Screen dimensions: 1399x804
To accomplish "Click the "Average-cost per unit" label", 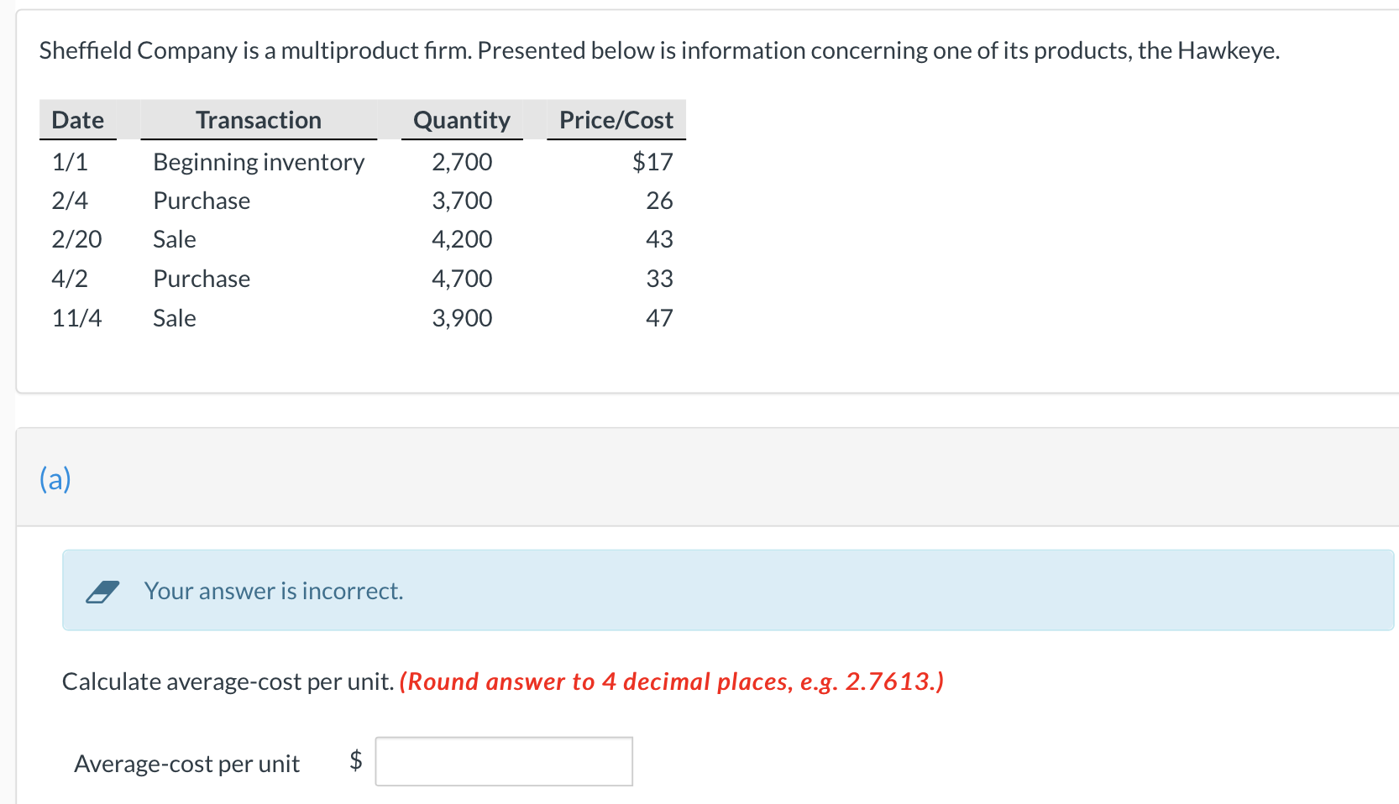I will click(186, 764).
